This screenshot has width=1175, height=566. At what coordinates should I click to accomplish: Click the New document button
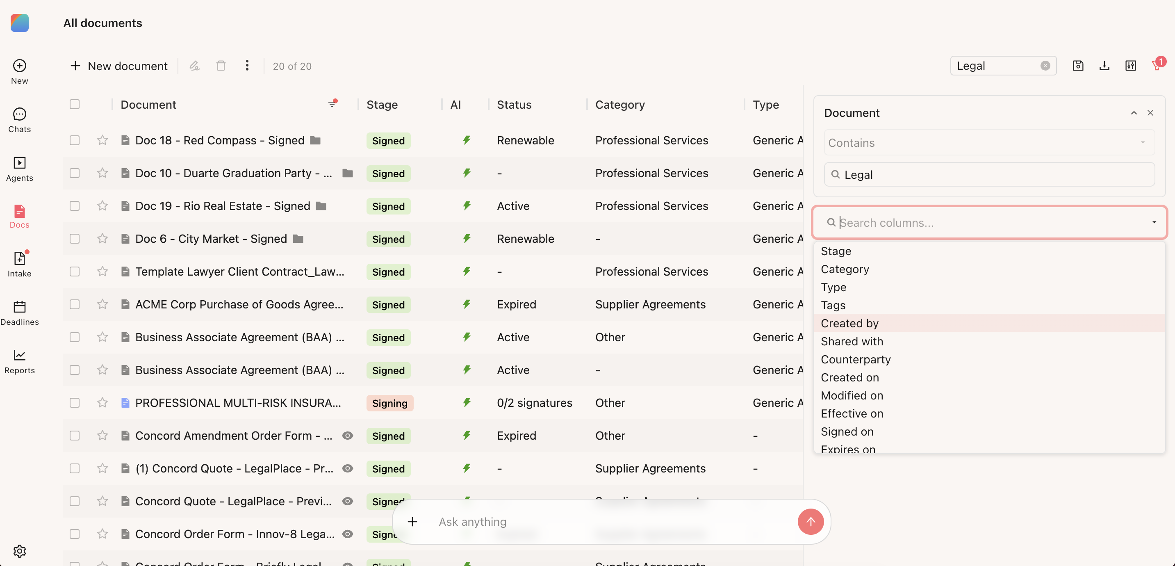pyautogui.click(x=118, y=66)
